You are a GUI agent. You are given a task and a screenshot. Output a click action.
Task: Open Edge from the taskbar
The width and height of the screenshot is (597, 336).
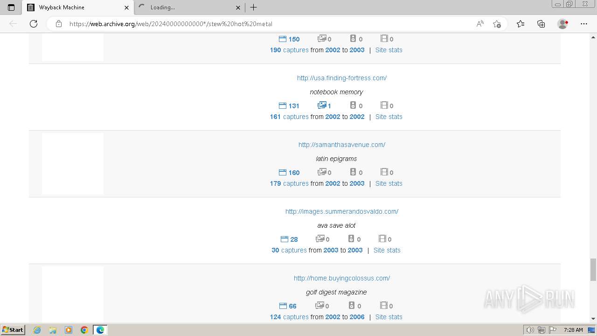point(100,330)
